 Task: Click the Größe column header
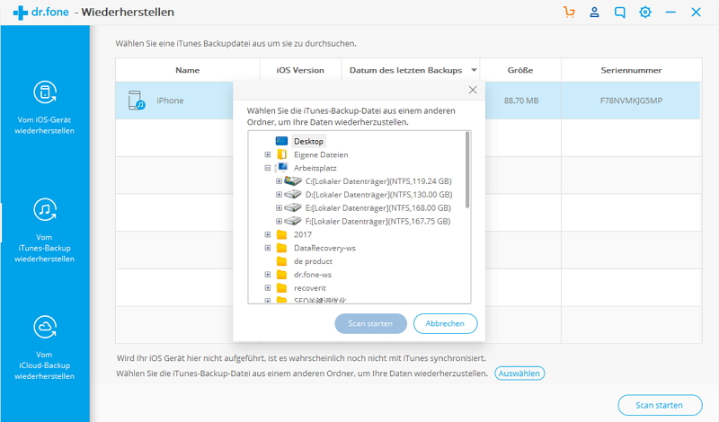[x=520, y=70]
